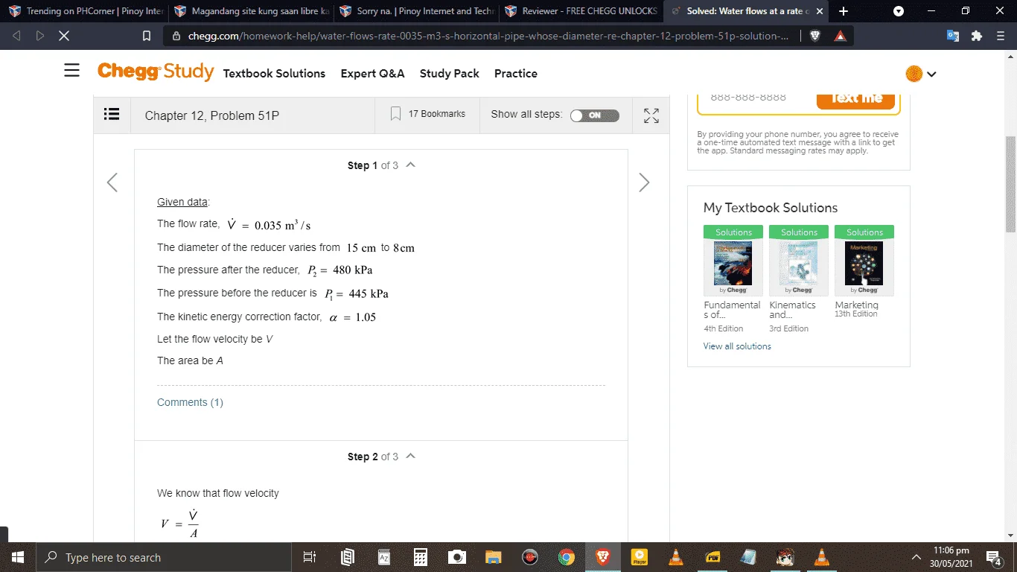Launch Google Chrome from the taskbar
1017x572 pixels.
[567, 557]
